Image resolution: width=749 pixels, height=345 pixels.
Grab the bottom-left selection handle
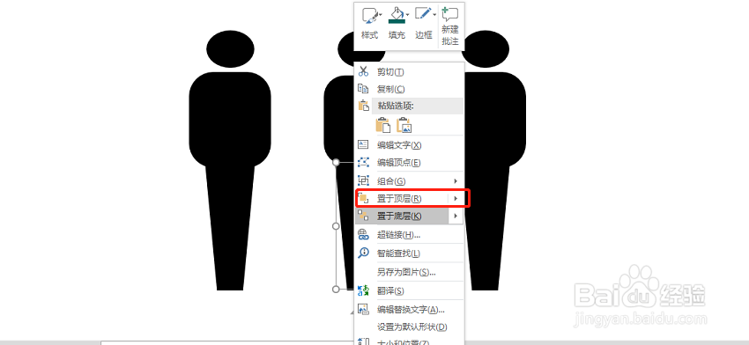click(336, 289)
